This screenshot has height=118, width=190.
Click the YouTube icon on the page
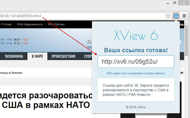click(x=89, y=42)
